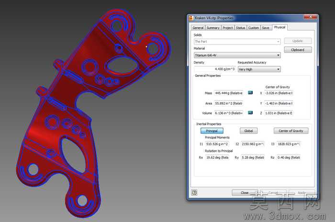This screenshot has height=222, width=335.
Task: Click the Mass value field
Action: (229, 93)
